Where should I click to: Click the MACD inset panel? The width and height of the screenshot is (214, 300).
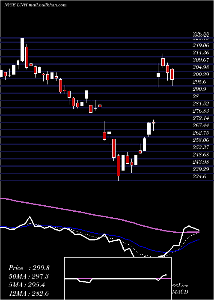pos(118,279)
